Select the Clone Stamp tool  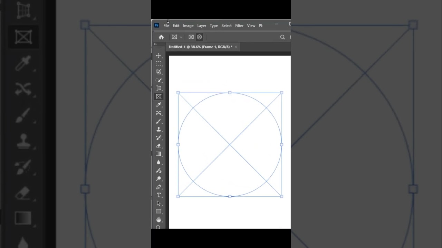coord(158,130)
